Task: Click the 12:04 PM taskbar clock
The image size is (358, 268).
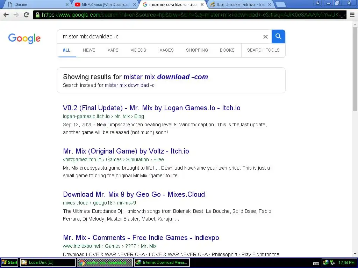Action: point(346,262)
